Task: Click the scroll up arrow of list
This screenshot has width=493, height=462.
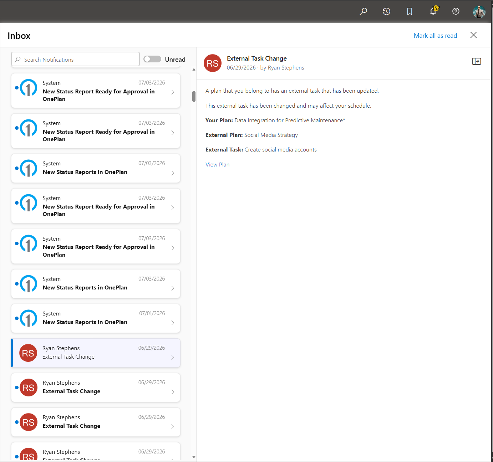Action: coord(194,70)
